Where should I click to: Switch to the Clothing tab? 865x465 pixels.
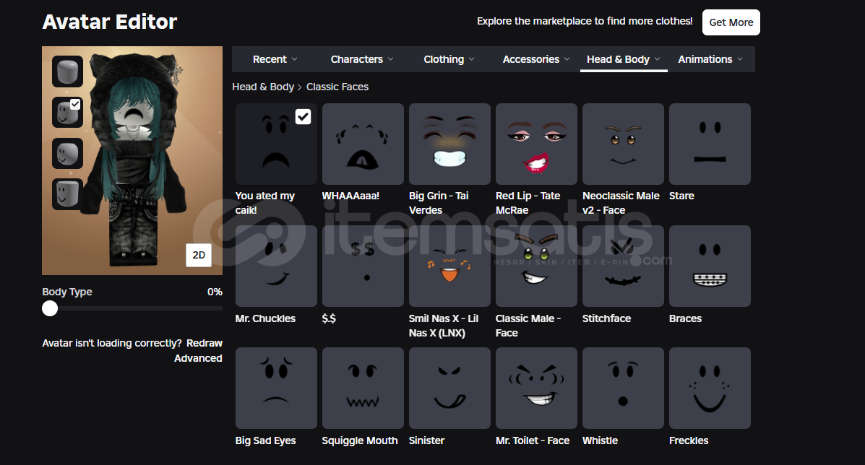click(x=449, y=59)
